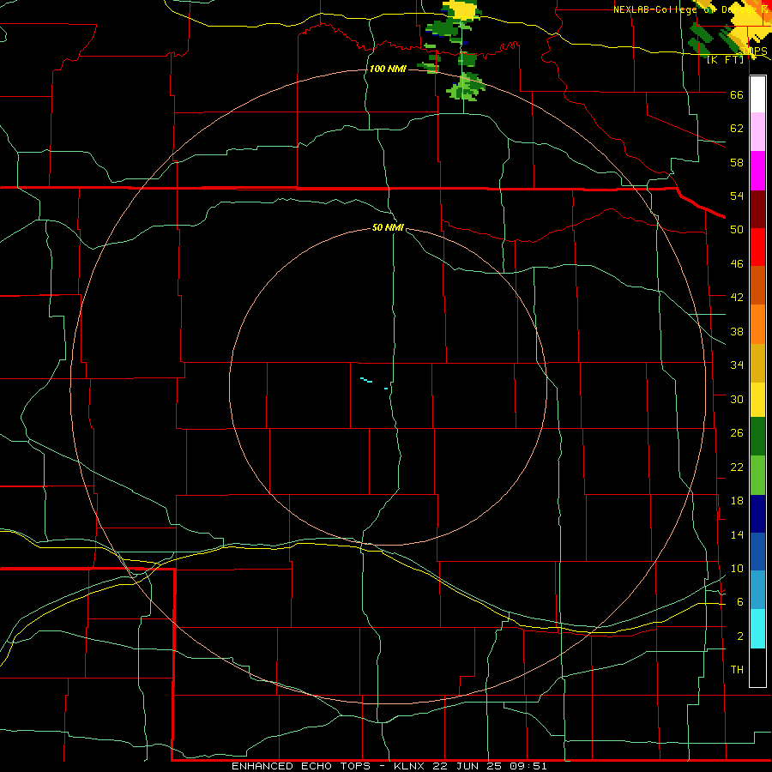Click the orange legend swatch near 38
Screen dimensions: 772x772
point(757,324)
